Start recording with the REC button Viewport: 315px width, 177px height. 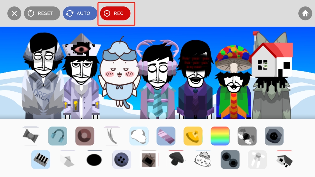(115, 13)
